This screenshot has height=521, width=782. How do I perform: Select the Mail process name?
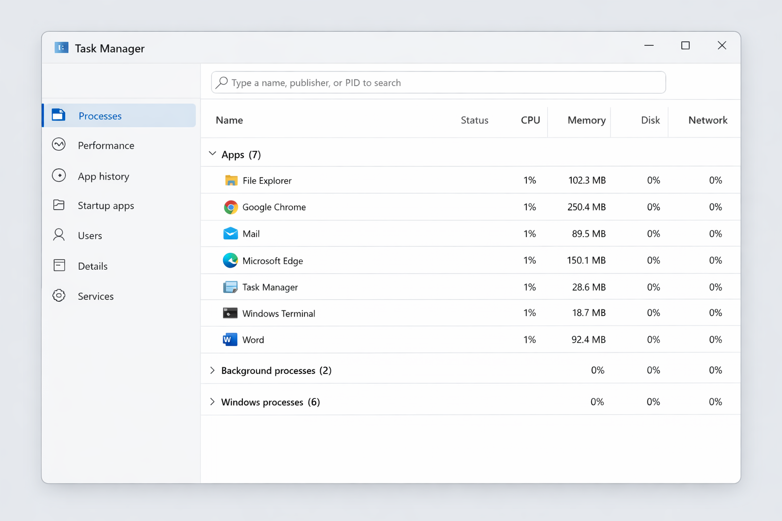click(x=251, y=234)
